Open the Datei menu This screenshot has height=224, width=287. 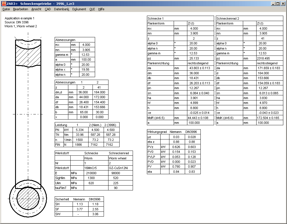pyautogui.click(x=6, y=9)
